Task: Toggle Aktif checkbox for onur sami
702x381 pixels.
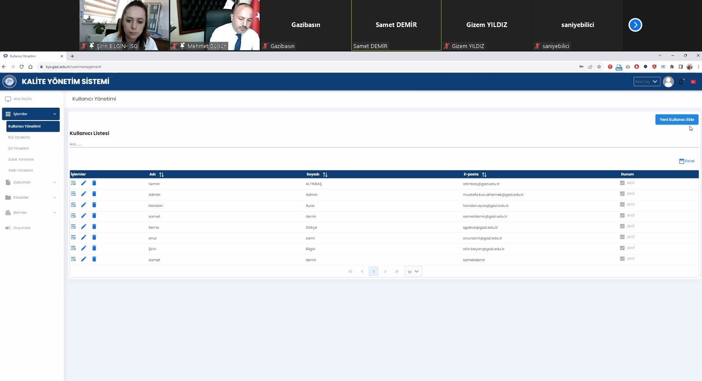Action: click(x=622, y=237)
